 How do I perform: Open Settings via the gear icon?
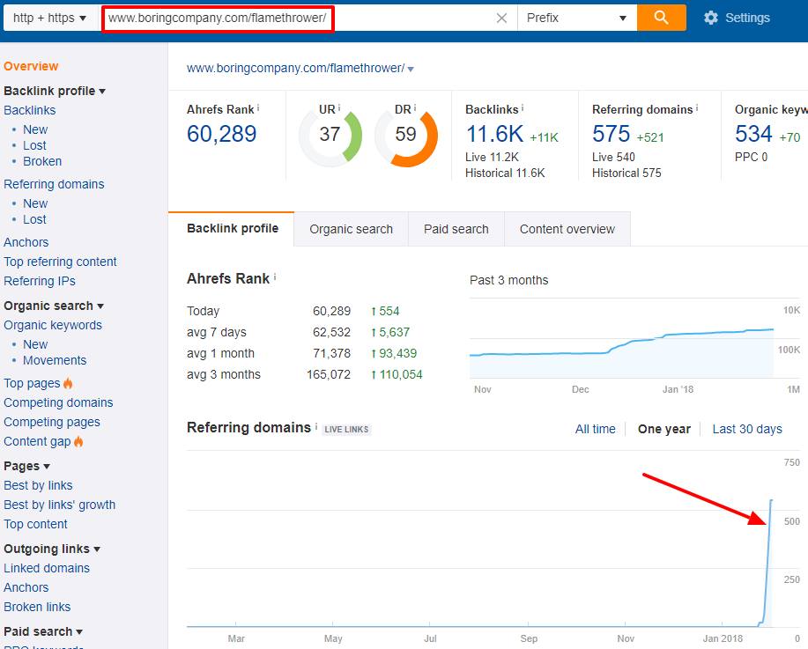coord(711,18)
